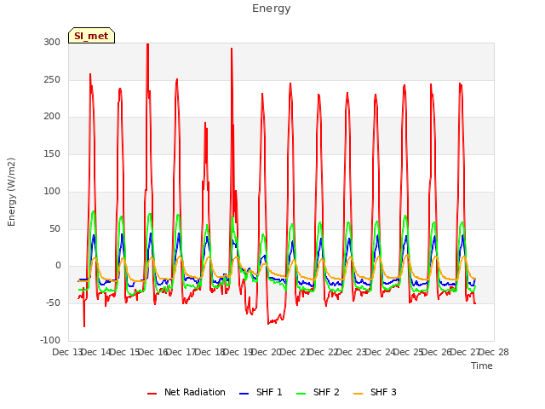Image resolution: width=545 pixels, height=409 pixels.
Task: Click the -50 y-axis tick label
Action: pyautogui.click(x=53, y=303)
